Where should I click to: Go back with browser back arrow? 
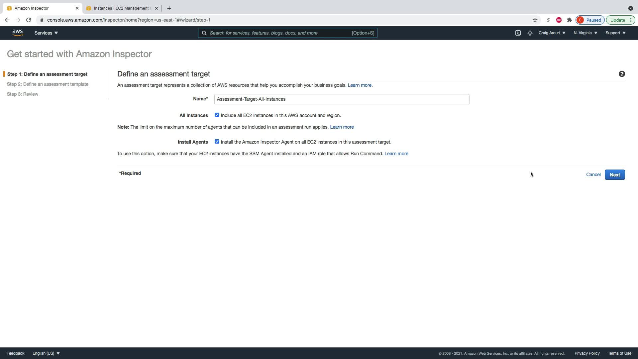[7, 20]
